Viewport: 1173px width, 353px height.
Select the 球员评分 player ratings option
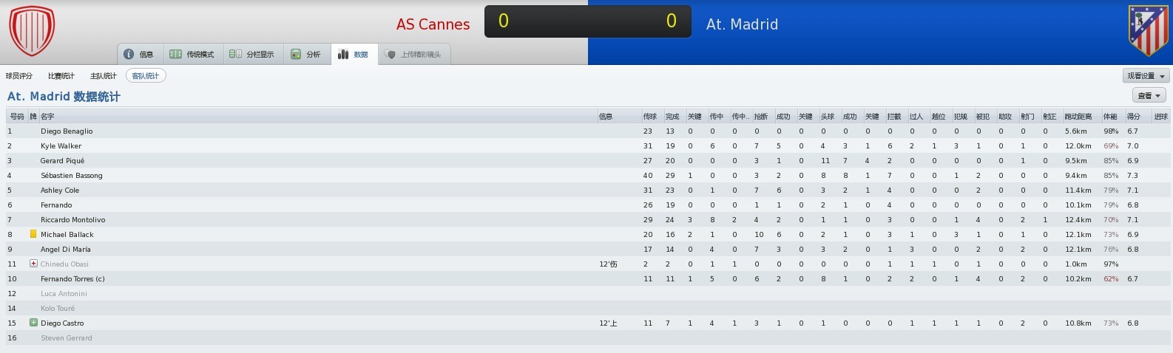coord(19,75)
